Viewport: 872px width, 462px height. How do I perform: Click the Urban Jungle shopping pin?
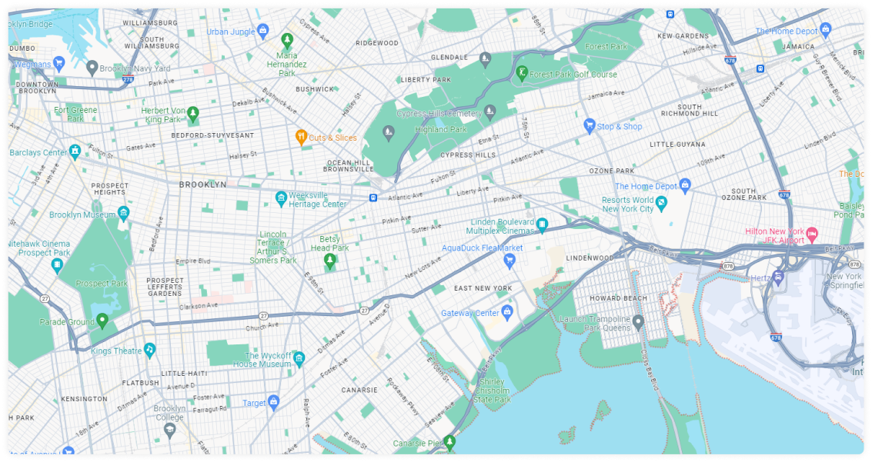(x=264, y=29)
